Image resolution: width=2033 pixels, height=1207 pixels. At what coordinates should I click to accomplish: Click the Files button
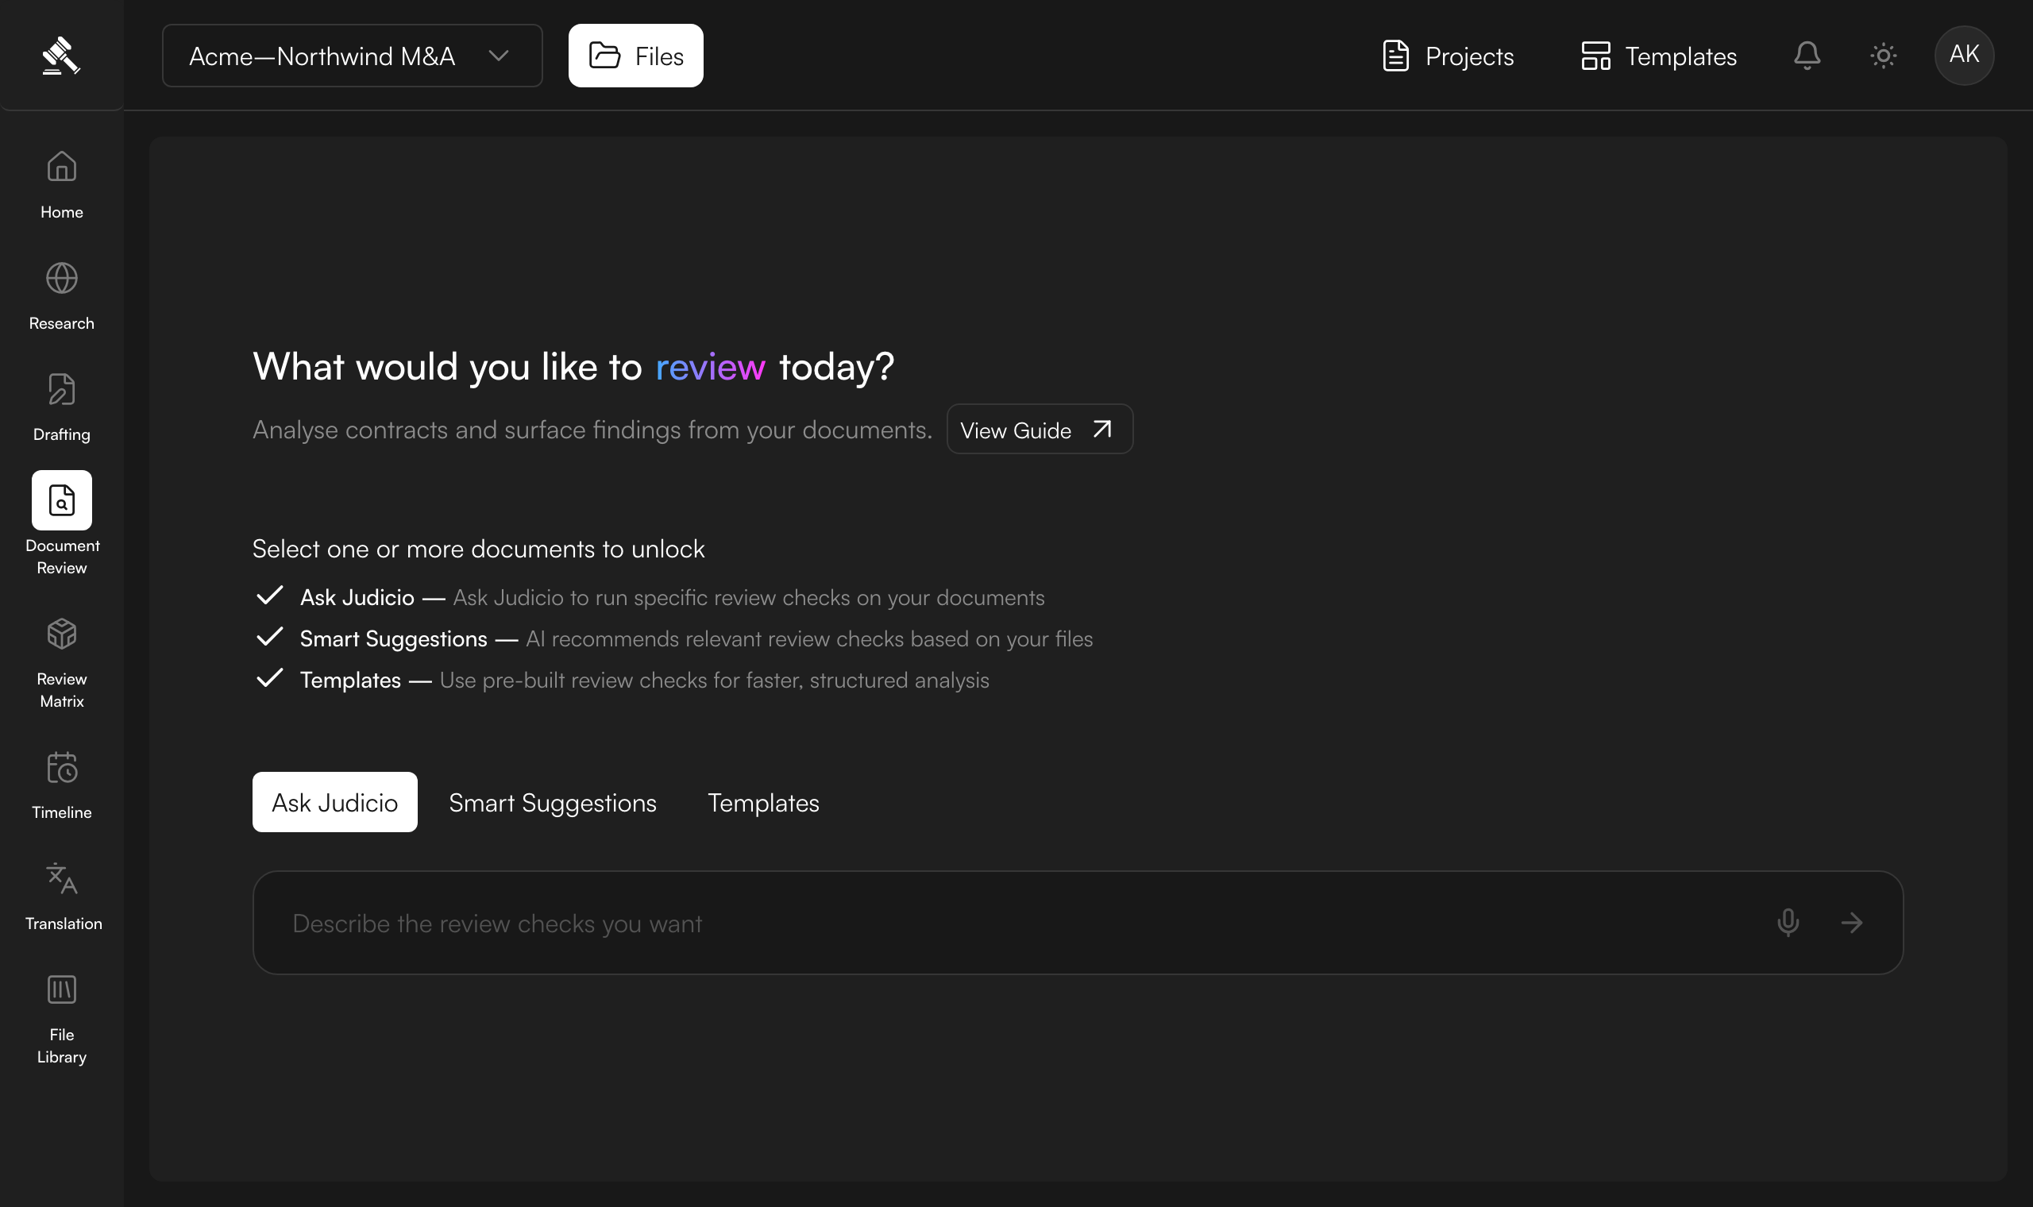click(x=635, y=56)
